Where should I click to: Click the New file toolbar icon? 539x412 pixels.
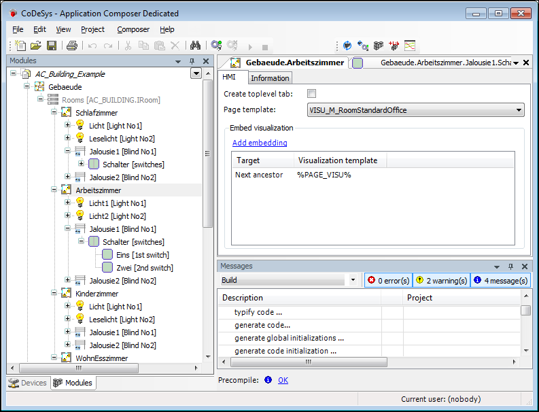click(20, 46)
